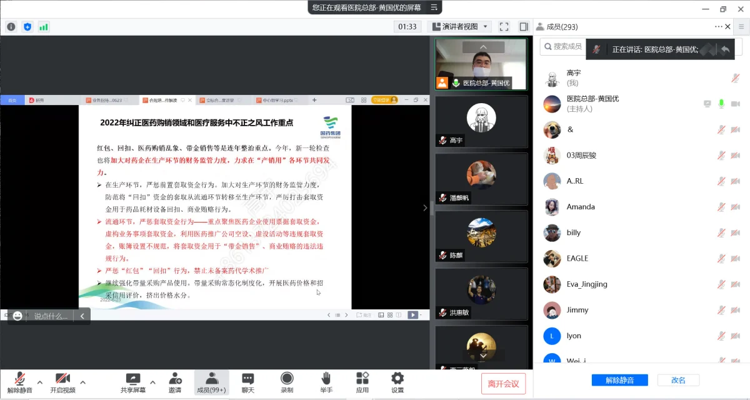The width and height of the screenshot is (750, 400).
Task: Toggle the side panel layout icon
Action: tap(524, 27)
